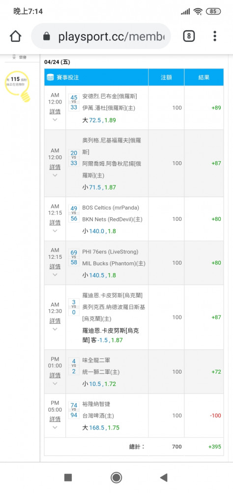Viewport: 233px width, 493px height.
Task: Tap the 74 vs 94 score box
Action: 74,410
